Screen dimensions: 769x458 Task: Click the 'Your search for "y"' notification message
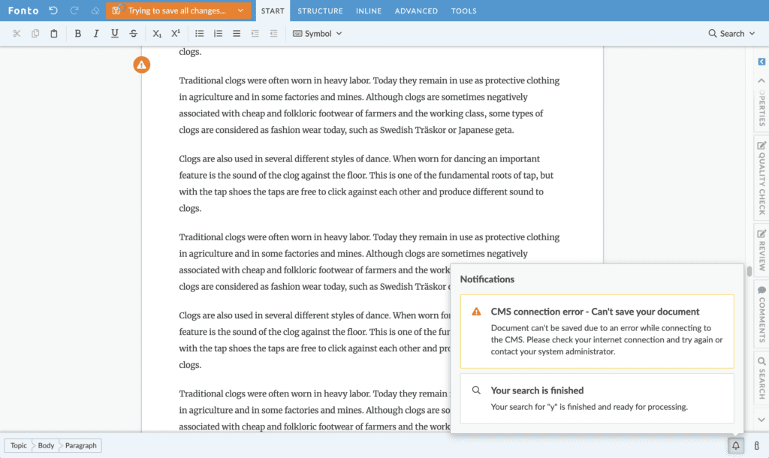coord(589,407)
